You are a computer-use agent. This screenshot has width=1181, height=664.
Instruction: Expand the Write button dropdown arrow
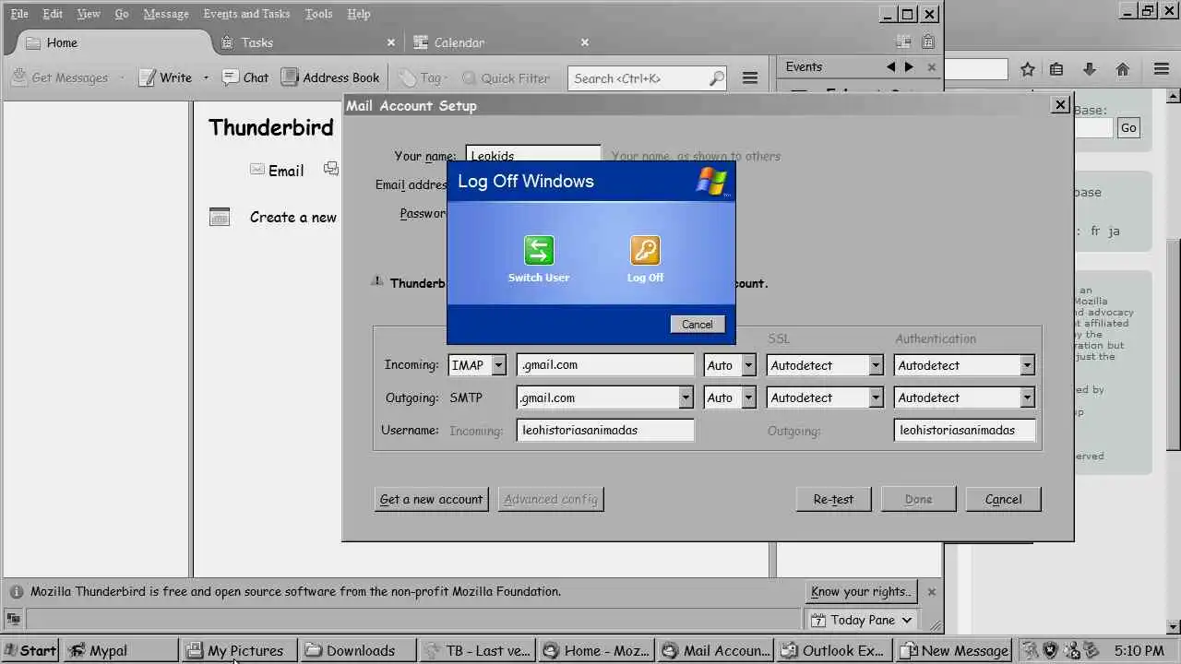[206, 77]
